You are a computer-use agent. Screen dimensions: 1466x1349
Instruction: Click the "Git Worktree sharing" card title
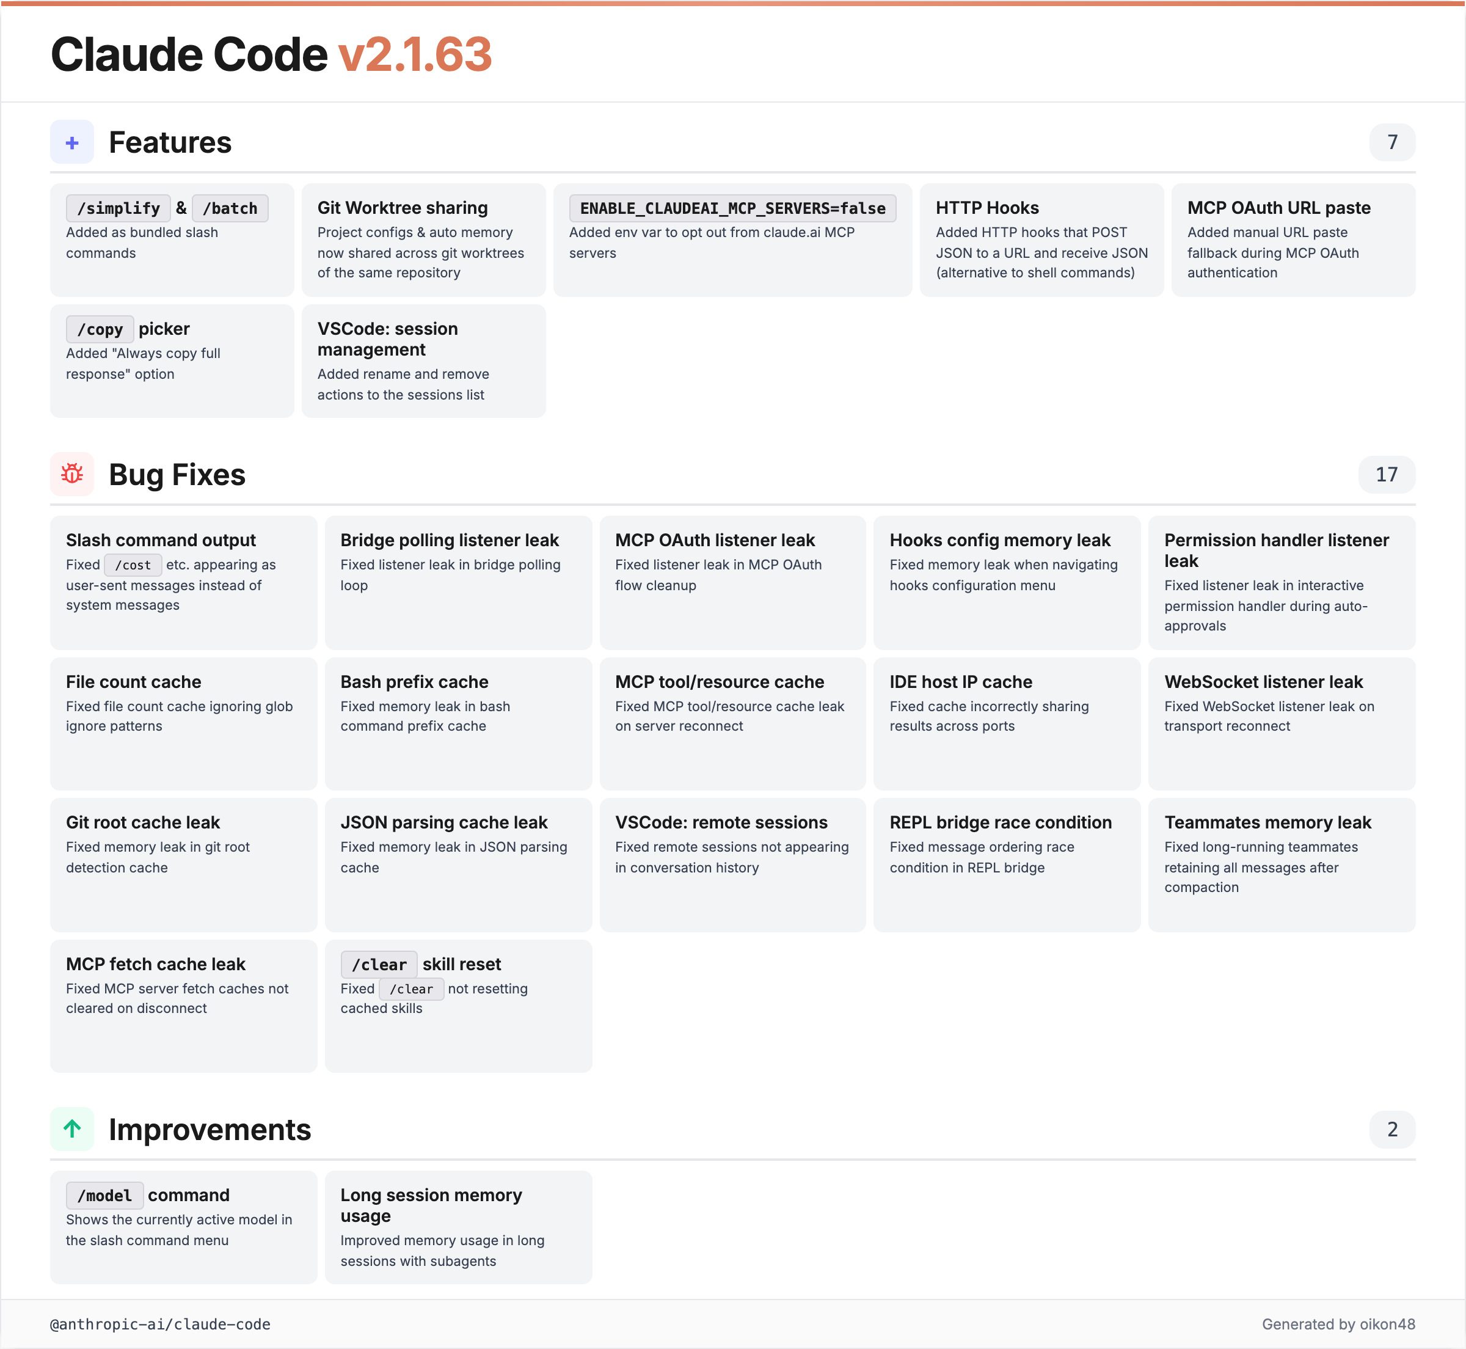click(403, 208)
